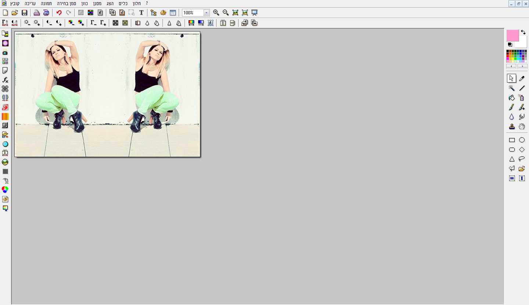Select the Paint Bucket fill tool
This screenshot has width=529, height=305.
point(511,98)
